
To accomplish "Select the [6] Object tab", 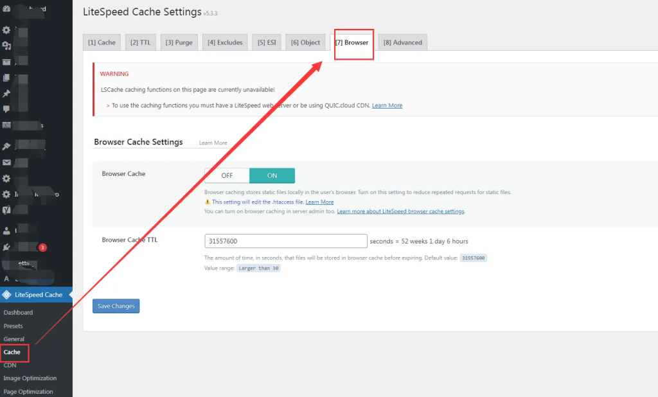I will point(305,42).
